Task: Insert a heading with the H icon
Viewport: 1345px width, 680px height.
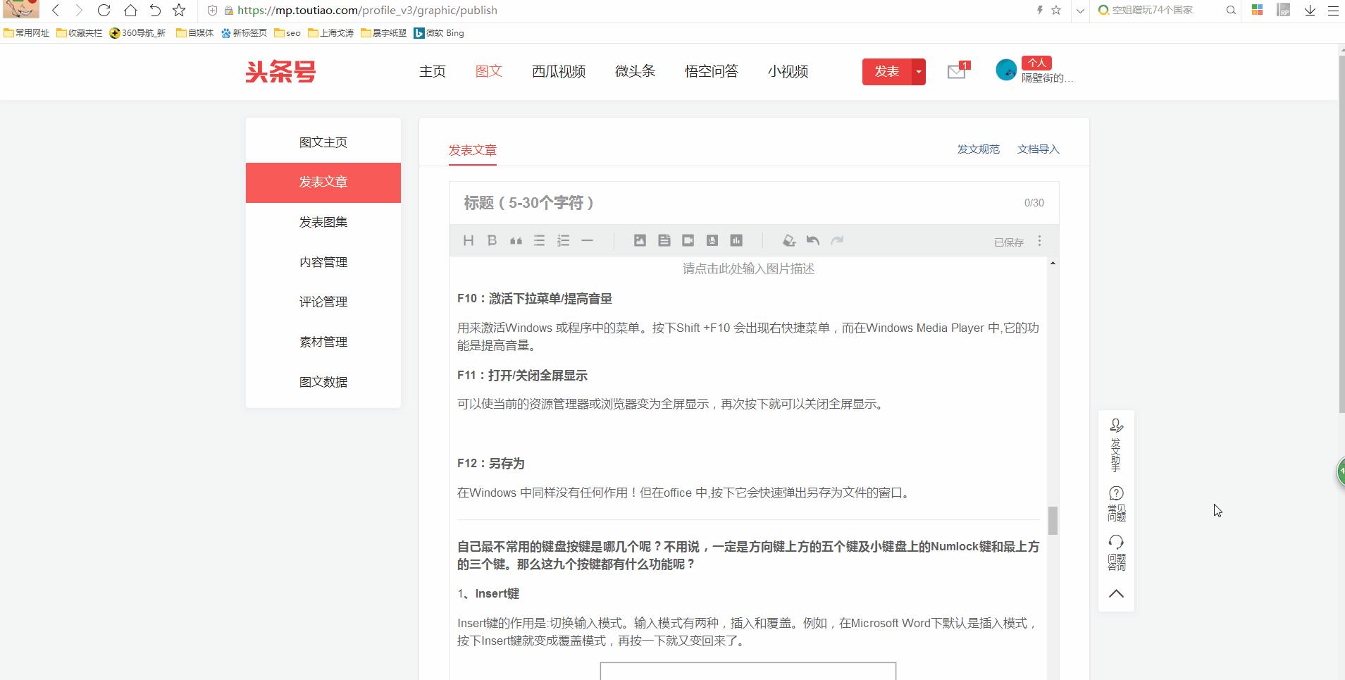Action: point(469,240)
